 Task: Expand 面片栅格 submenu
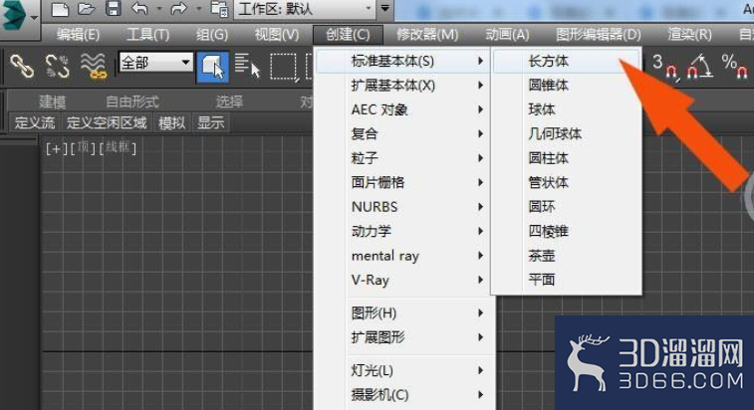403,183
